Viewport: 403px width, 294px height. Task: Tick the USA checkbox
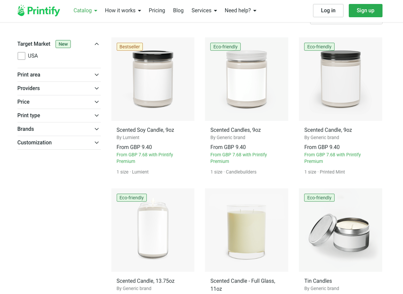pos(21,56)
